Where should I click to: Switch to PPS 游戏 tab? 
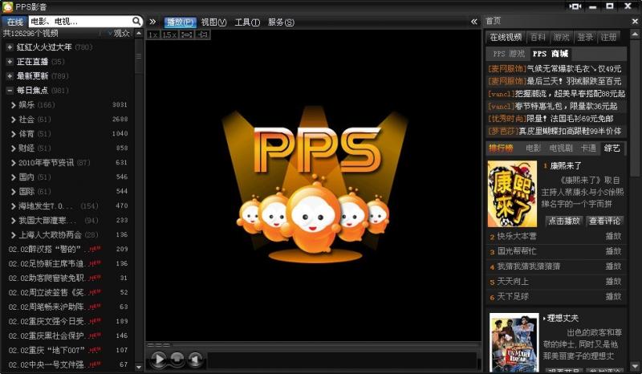509,54
